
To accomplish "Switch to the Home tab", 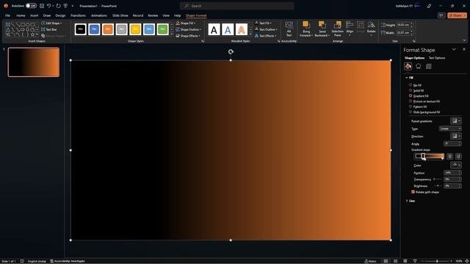I will pyautogui.click(x=21, y=15).
